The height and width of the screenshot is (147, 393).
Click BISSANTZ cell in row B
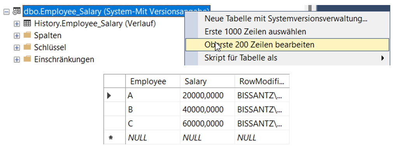[262, 109]
